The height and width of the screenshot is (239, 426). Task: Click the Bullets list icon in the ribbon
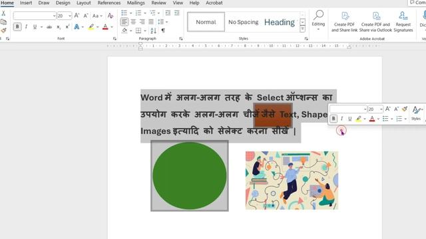(124, 13)
